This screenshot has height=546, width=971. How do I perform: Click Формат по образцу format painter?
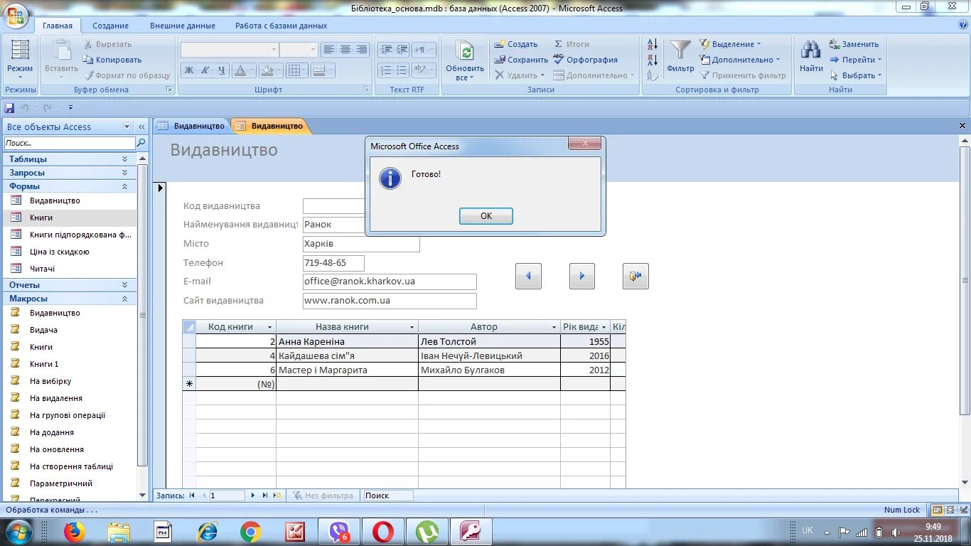click(x=127, y=75)
